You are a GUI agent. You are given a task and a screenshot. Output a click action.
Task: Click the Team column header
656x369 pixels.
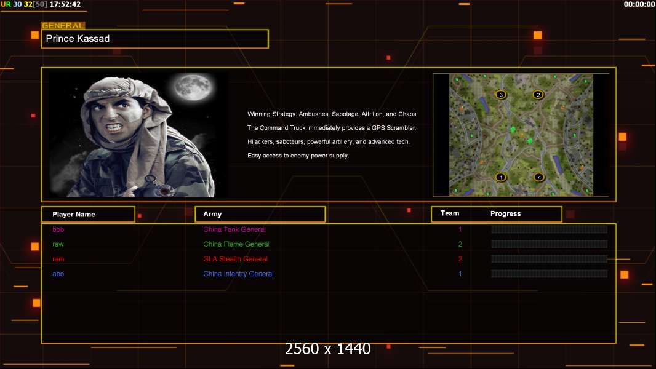click(x=450, y=213)
